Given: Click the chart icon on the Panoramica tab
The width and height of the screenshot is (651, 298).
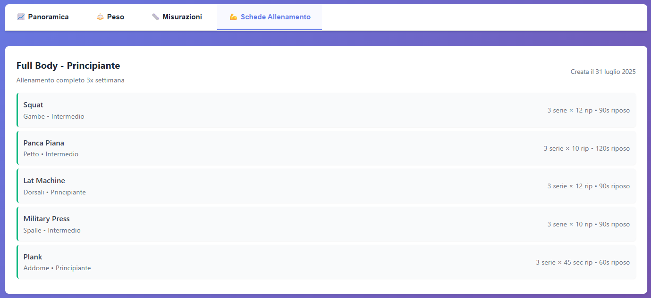Looking at the screenshot, I should (x=20, y=16).
